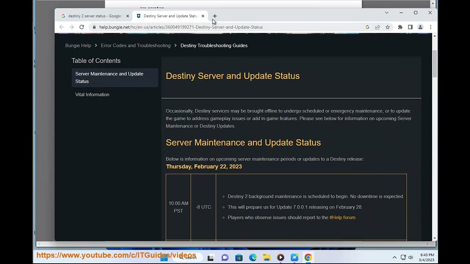This screenshot has width=470, height=264.
Task: Open the network status tray icon
Action: 403,257
